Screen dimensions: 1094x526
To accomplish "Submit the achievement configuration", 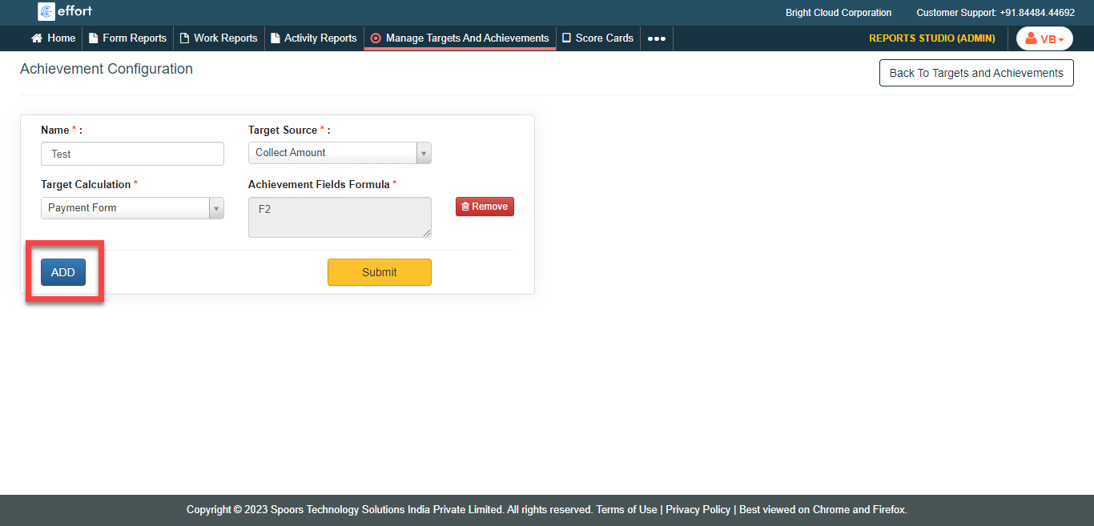I will pyautogui.click(x=379, y=272).
